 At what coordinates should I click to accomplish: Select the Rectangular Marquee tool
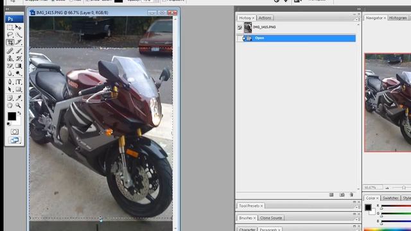click(x=10, y=27)
